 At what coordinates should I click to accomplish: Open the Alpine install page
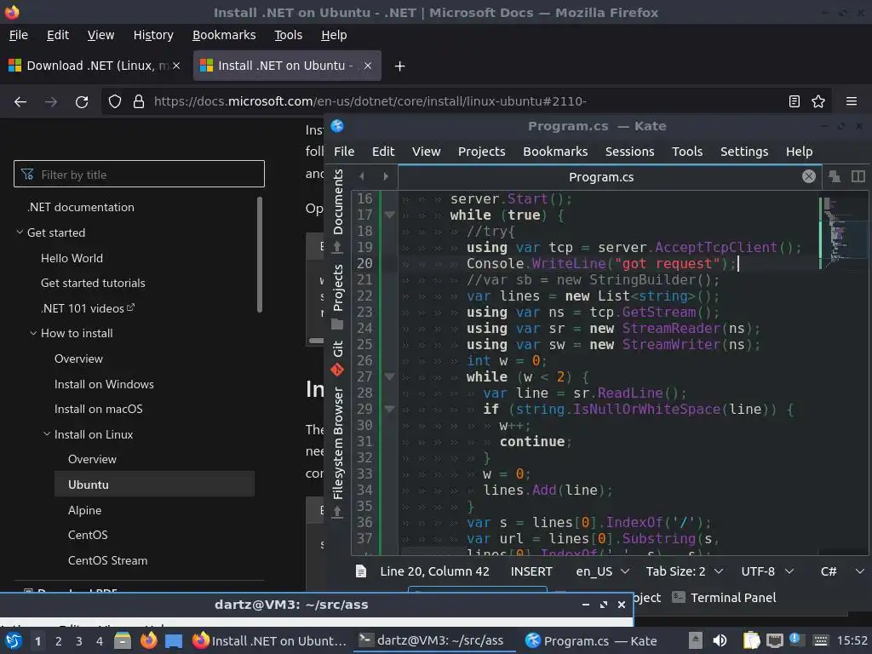click(84, 510)
